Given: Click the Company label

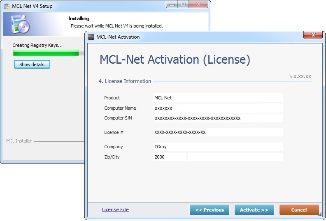Looking at the screenshot, I should (x=114, y=147).
